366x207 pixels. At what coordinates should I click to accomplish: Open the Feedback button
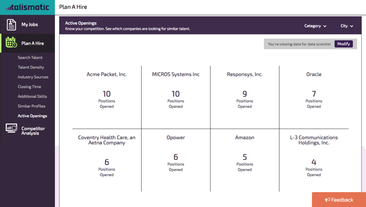tap(339, 200)
